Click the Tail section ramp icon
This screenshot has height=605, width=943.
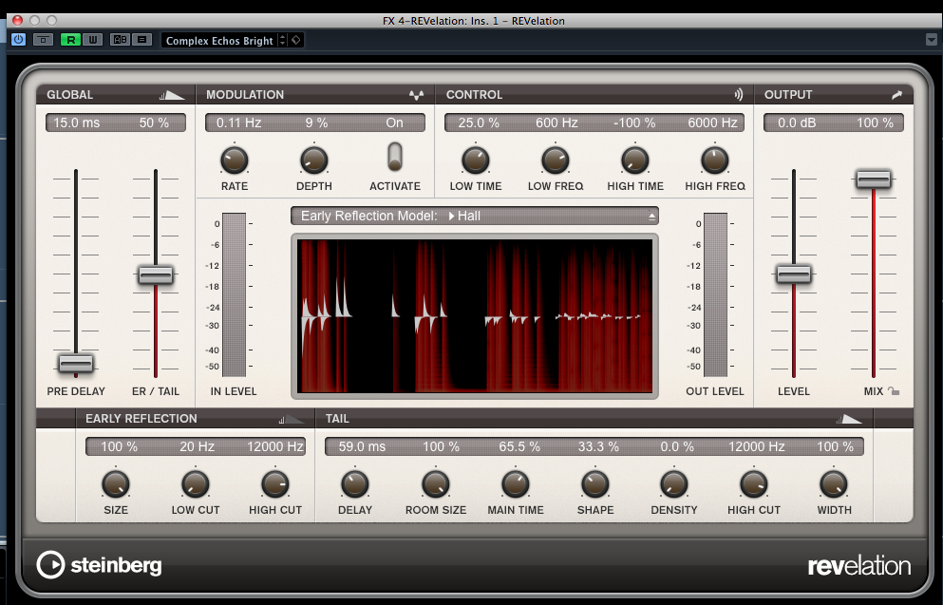pyautogui.click(x=849, y=419)
